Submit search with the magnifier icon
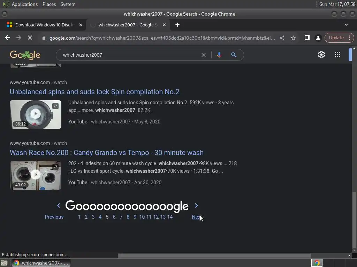 point(234,55)
